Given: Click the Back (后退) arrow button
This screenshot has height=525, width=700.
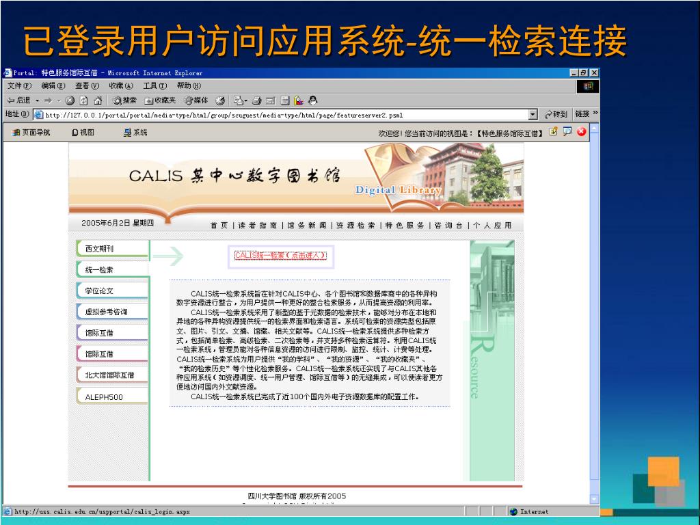Looking at the screenshot, I should [x=18, y=100].
